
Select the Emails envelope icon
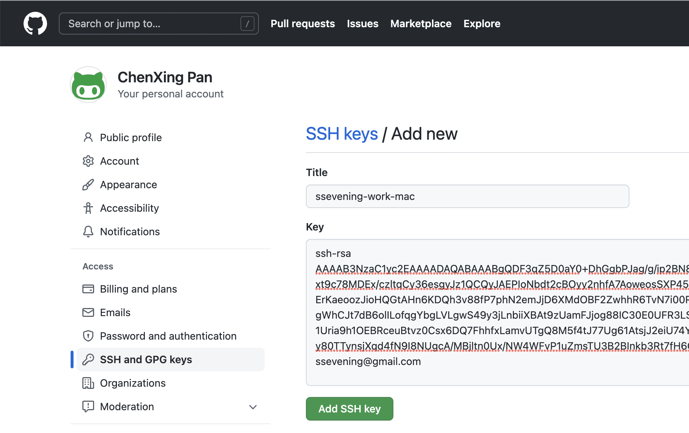pyautogui.click(x=88, y=312)
